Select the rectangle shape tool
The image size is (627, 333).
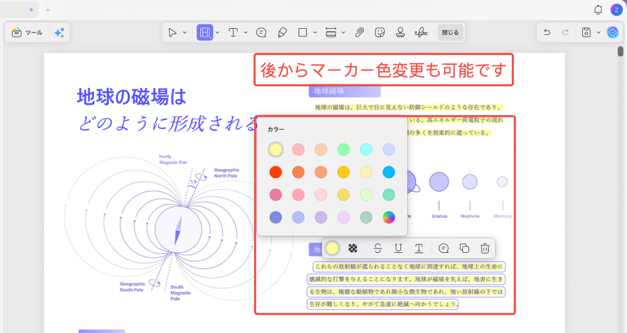pyautogui.click(x=302, y=32)
